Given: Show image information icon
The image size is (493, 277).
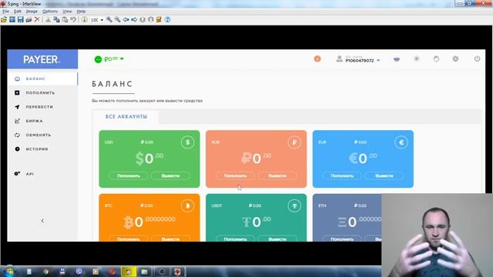Looking at the screenshot, I should click(x=84, y=19).
